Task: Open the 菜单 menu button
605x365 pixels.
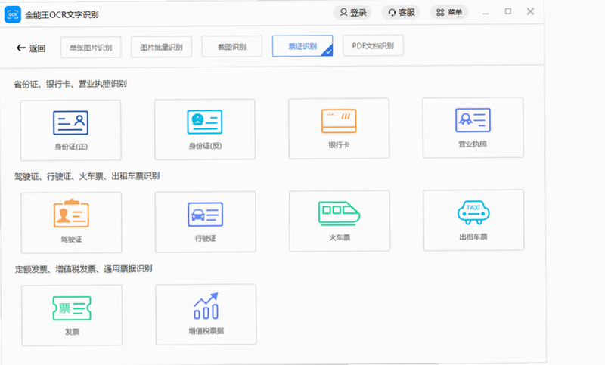Action: pos(449,12)
